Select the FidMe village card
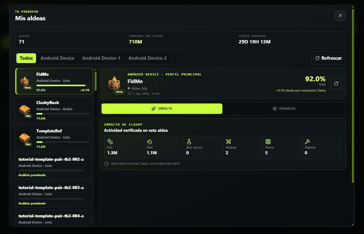The height and width of the screenshot is (234, 364). (54, 81)
